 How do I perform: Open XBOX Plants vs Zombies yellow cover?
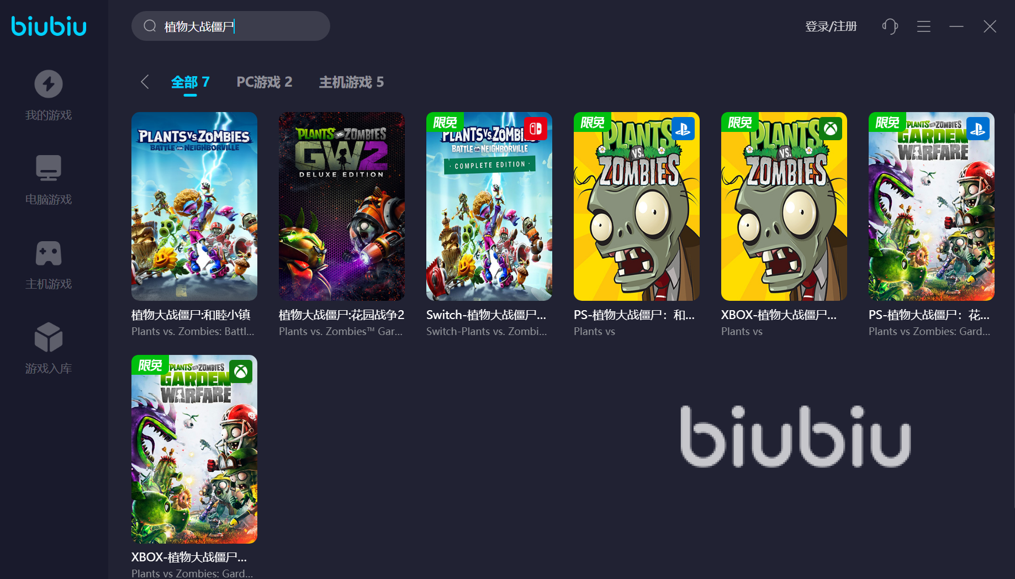[x=784, y=206]
